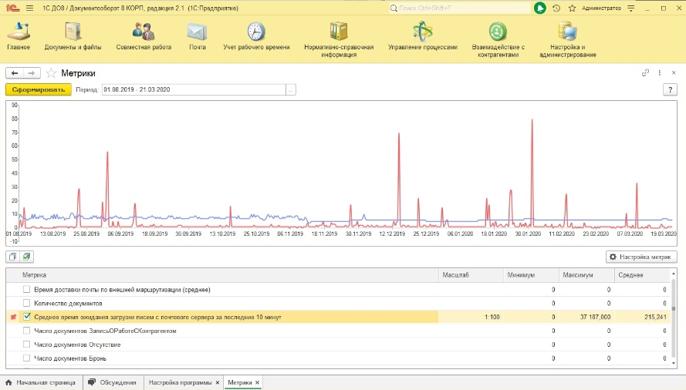Switch to Обсуждения tab

(113, 382)
